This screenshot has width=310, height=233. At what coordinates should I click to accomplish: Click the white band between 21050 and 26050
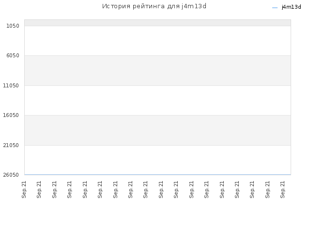coord(157,160)
